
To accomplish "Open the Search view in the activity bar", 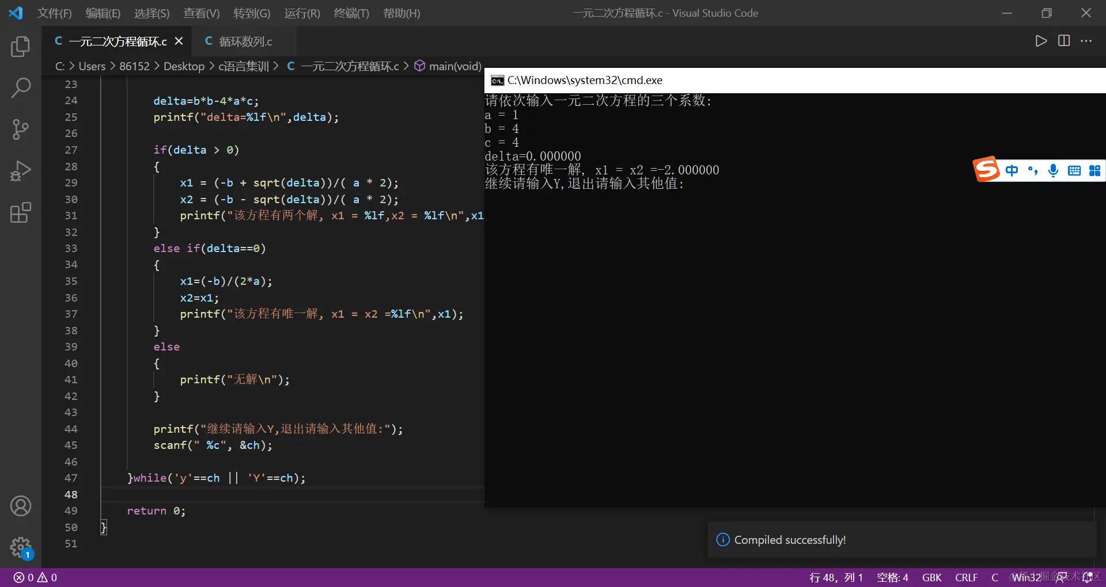I will pos(21,88).
